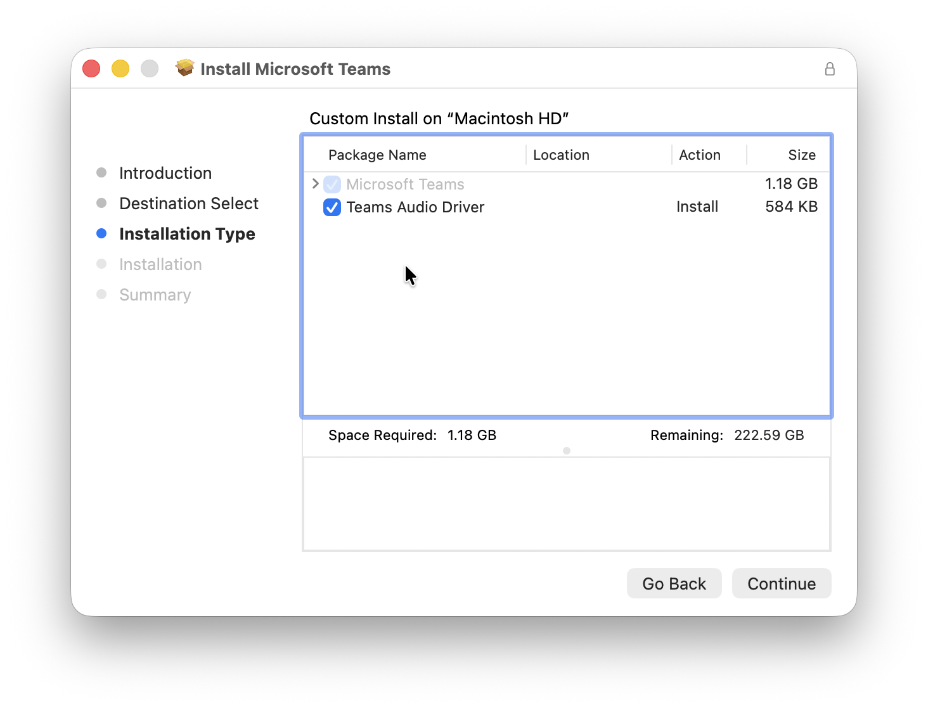Click the Custom Install on Macintosh HD heading
This screenshot has height=710, width=928.
(439, 119)
